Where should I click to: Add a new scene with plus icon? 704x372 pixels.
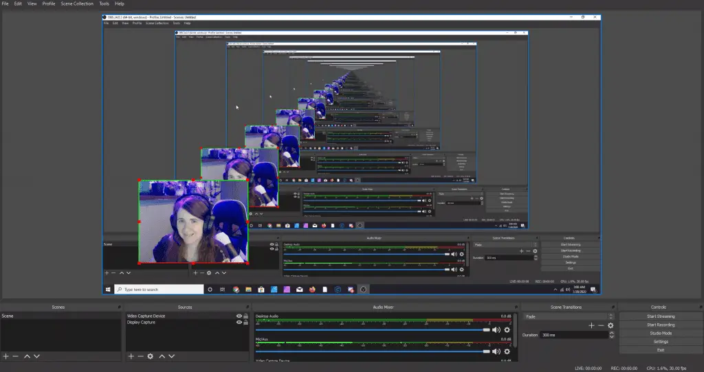click(x=6, y=356)
